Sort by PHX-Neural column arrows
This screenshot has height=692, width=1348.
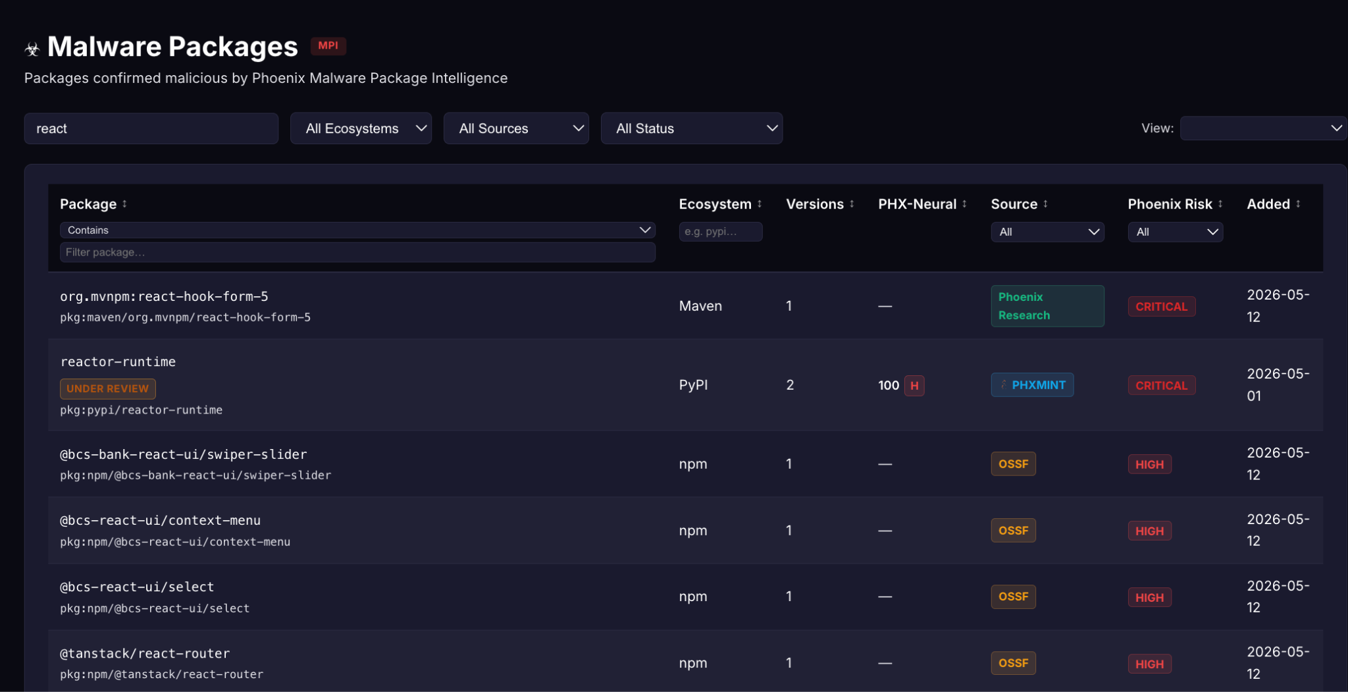click(964, 204)
